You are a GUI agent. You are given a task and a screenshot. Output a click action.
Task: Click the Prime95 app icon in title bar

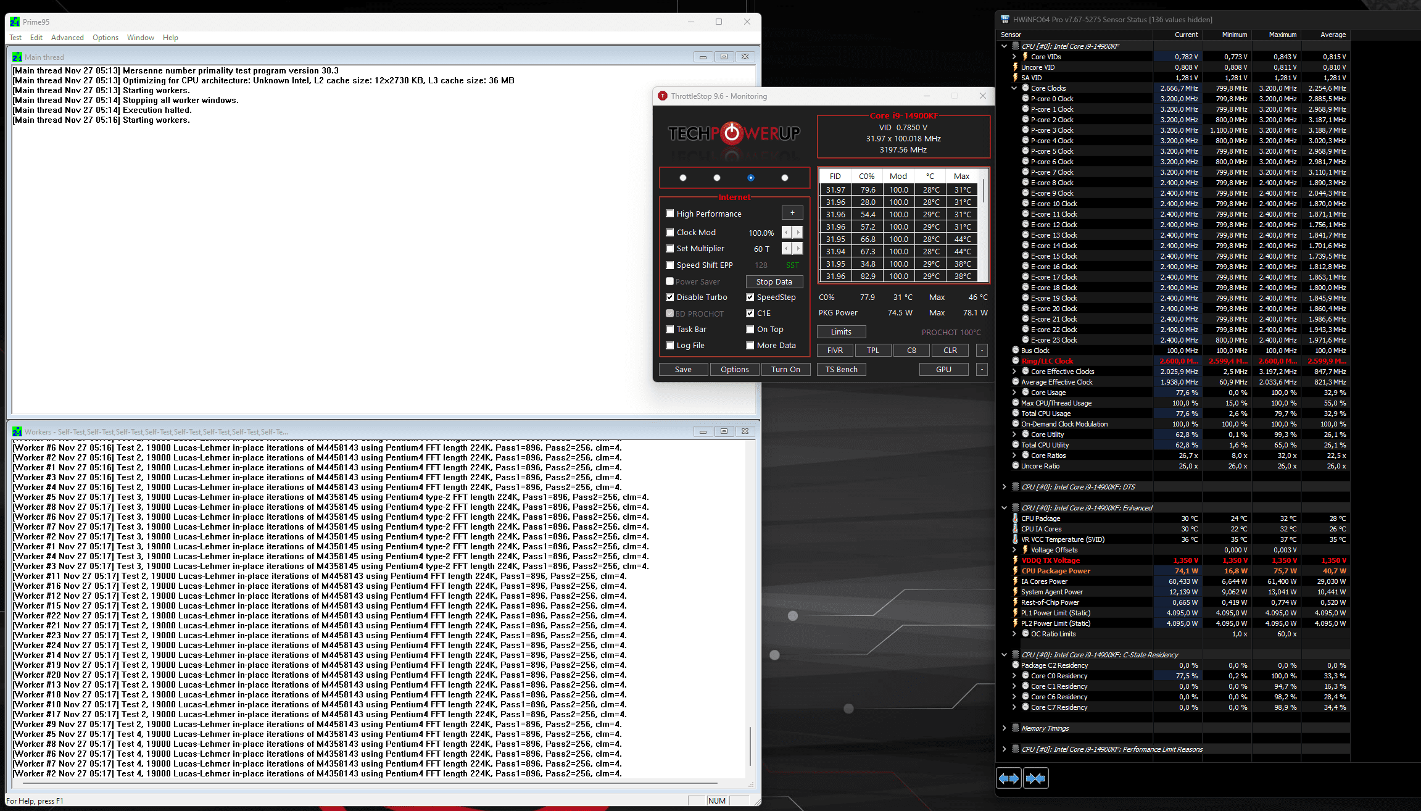point(15,22)
